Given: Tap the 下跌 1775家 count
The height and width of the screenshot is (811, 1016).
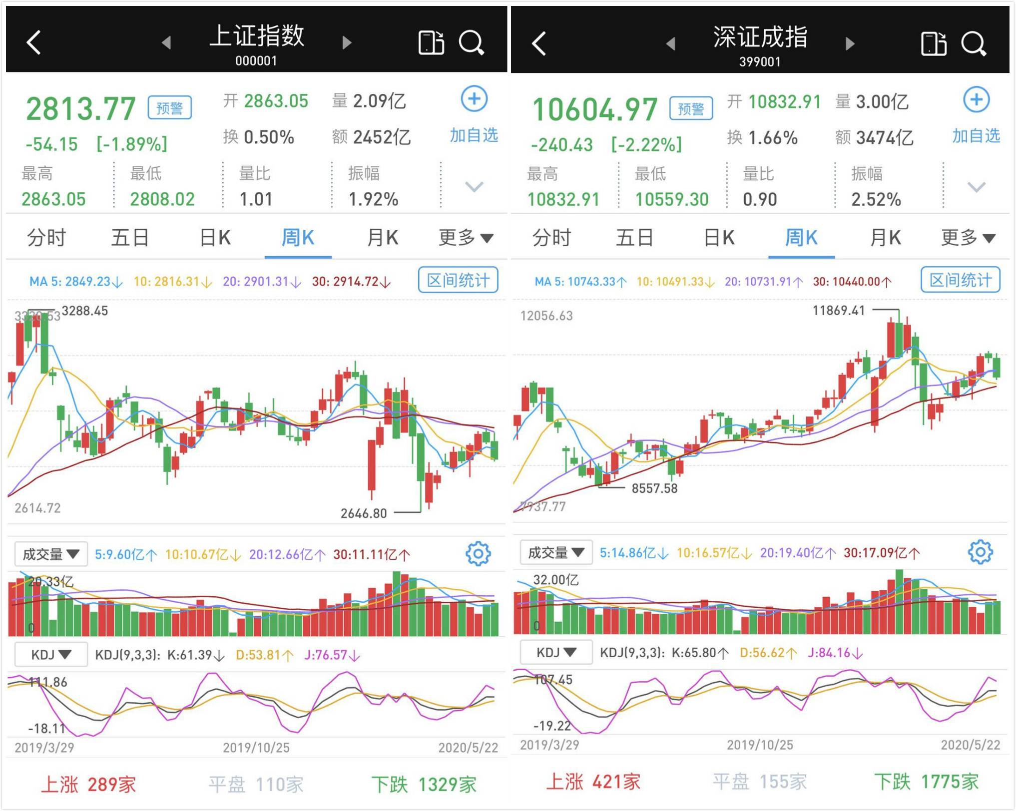Looking at the screenshot, I should point(927,782).
